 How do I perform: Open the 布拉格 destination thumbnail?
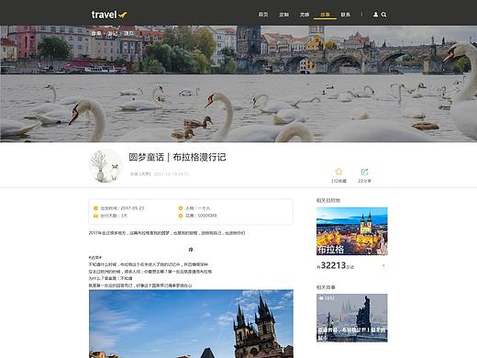352,231
